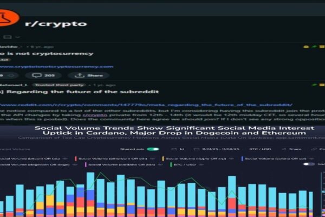Select Social Volume (cardano OR ada) legend label

point(122,165)
